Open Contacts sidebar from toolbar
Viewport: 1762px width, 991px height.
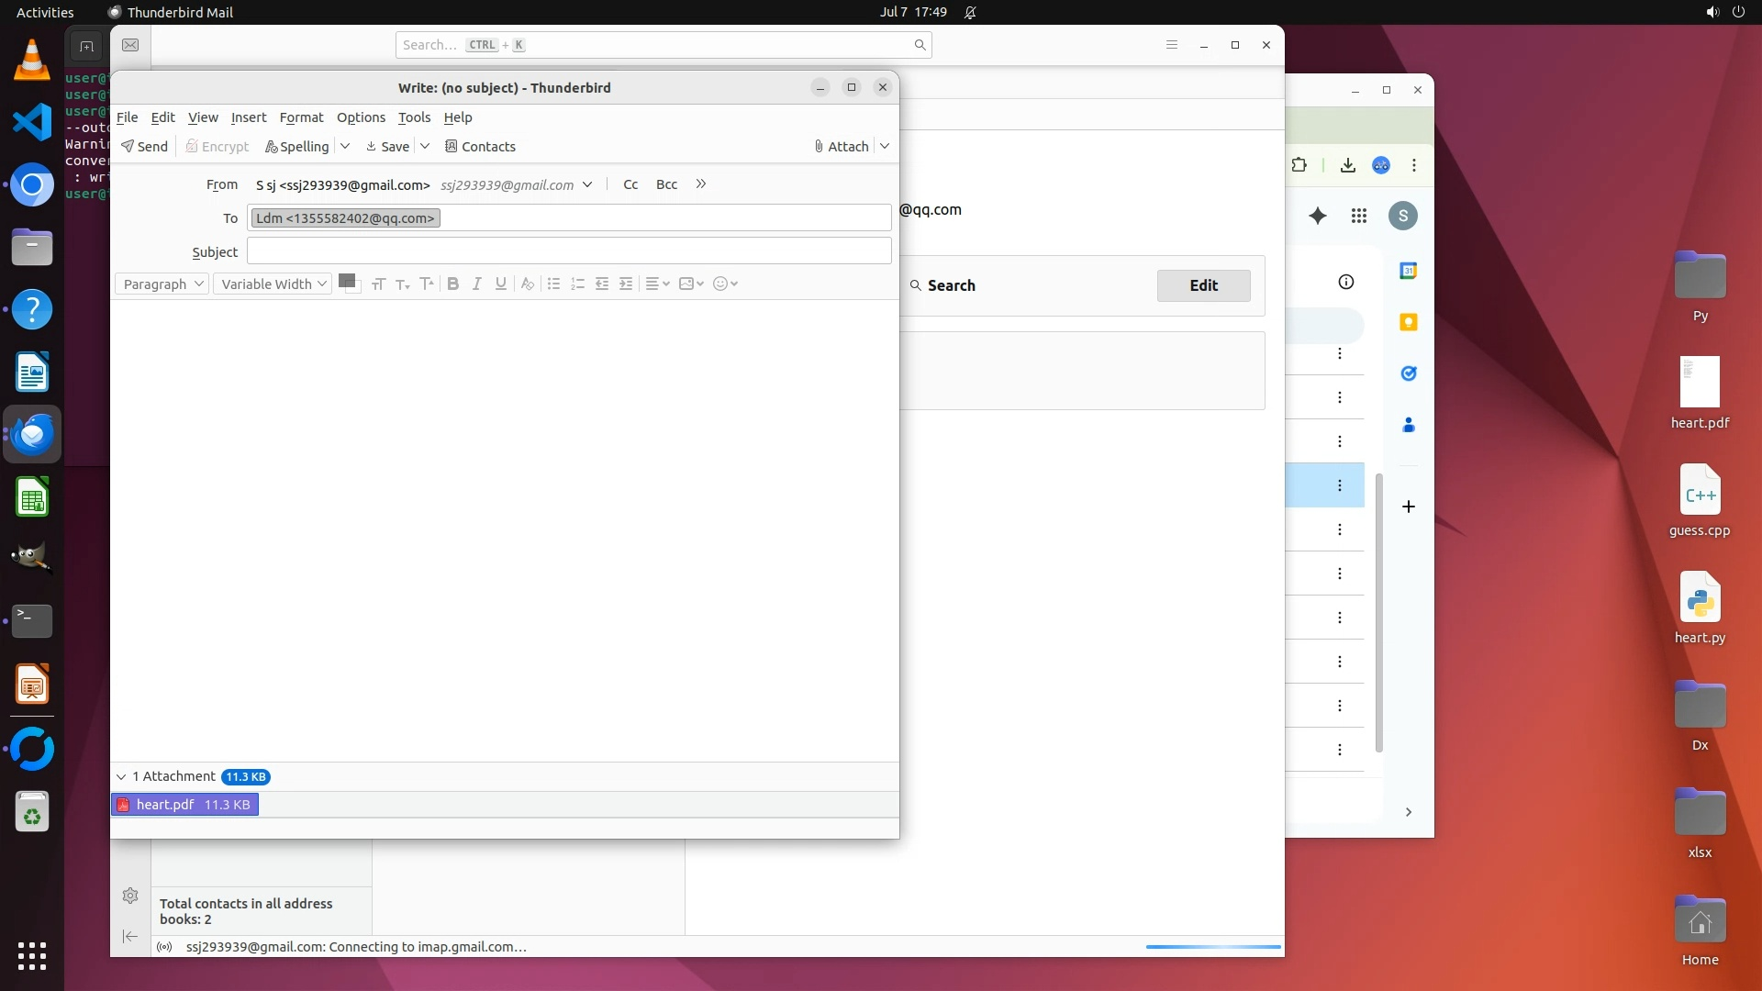[480, 147]
